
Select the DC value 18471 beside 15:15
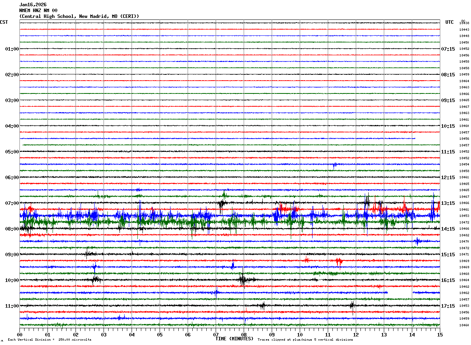[464, 254]
